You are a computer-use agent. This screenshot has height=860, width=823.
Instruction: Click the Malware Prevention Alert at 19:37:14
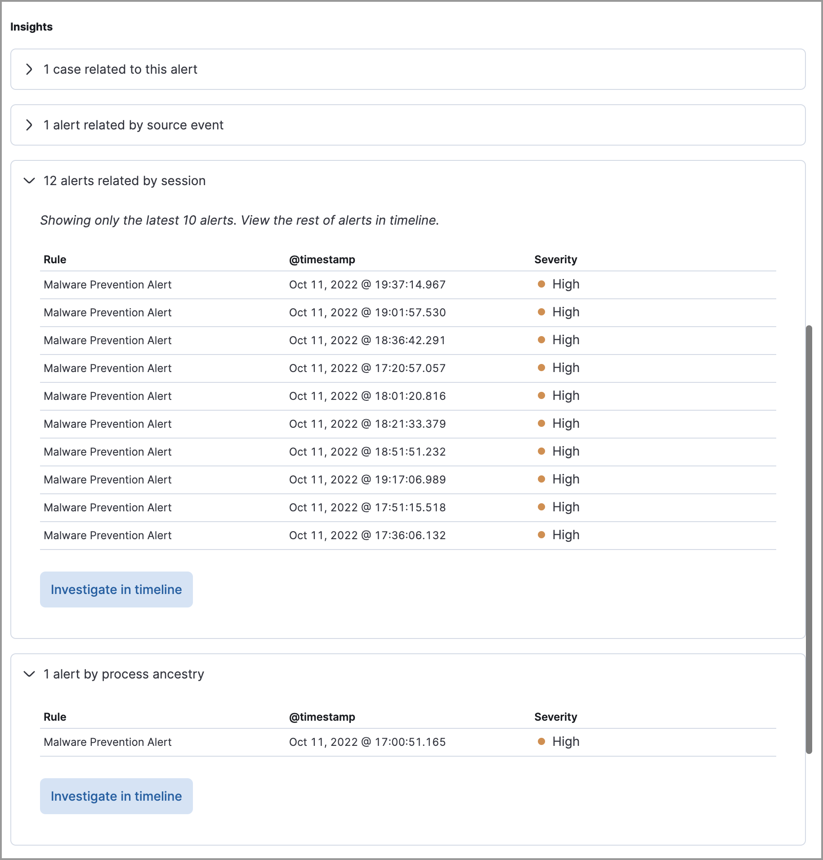tap(107, 284)
